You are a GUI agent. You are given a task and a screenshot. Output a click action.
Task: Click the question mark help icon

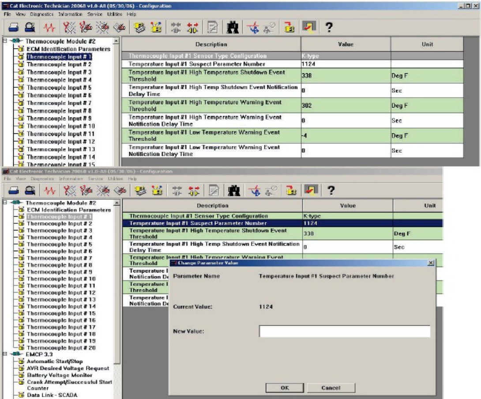[329, 27]
